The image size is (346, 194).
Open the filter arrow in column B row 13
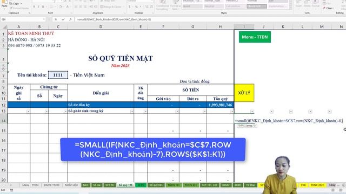[46, 112]
